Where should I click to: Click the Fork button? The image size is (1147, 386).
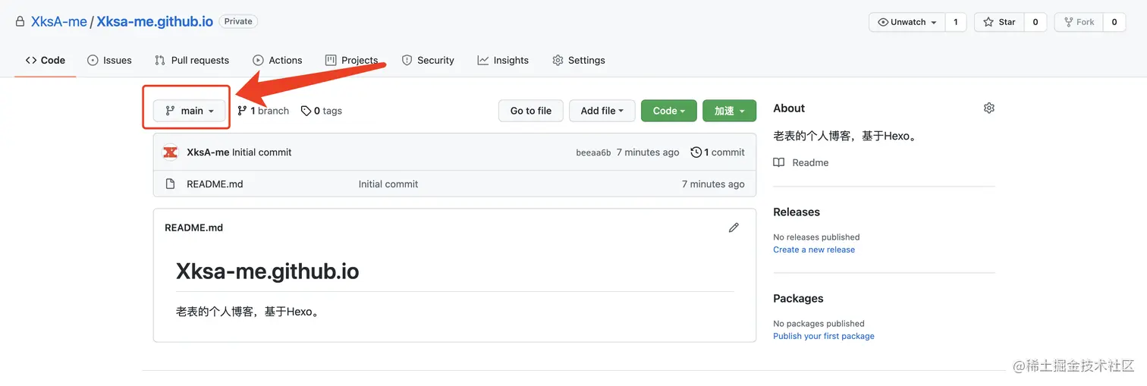point(1079,22)
